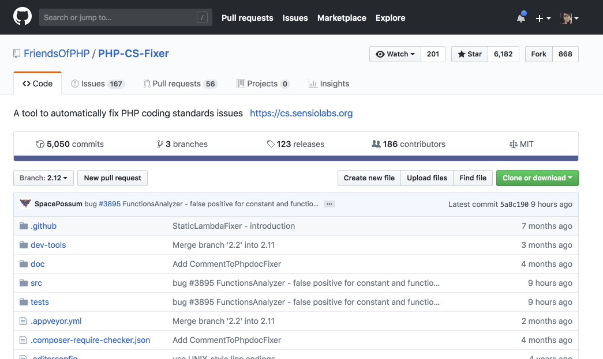This screenshot has height=359, width=603.
Task: Click folder icon beside dev-tools
Action: click(x=24, y=245)
